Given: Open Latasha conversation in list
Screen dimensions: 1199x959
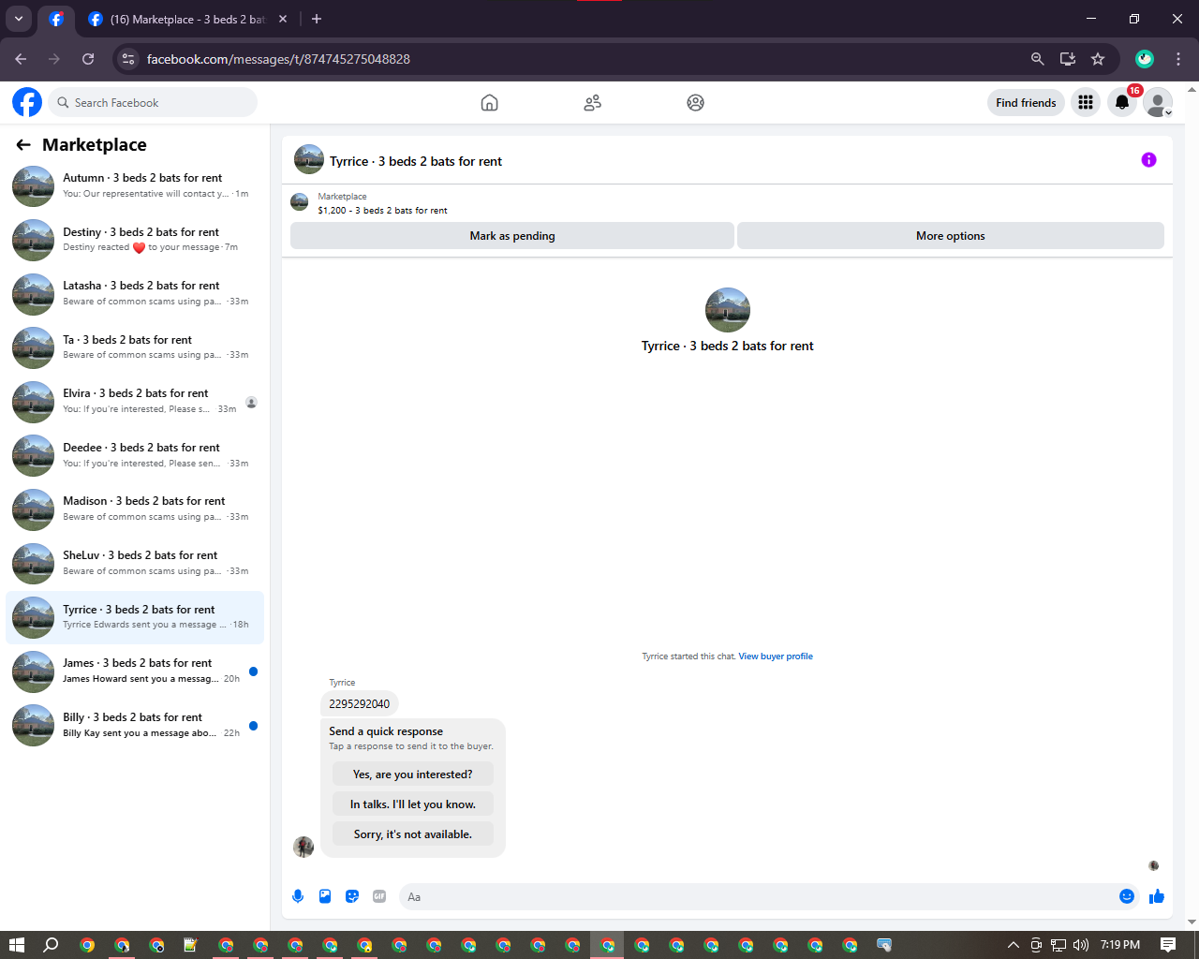Looking at the screenshot, I should 135,293.
